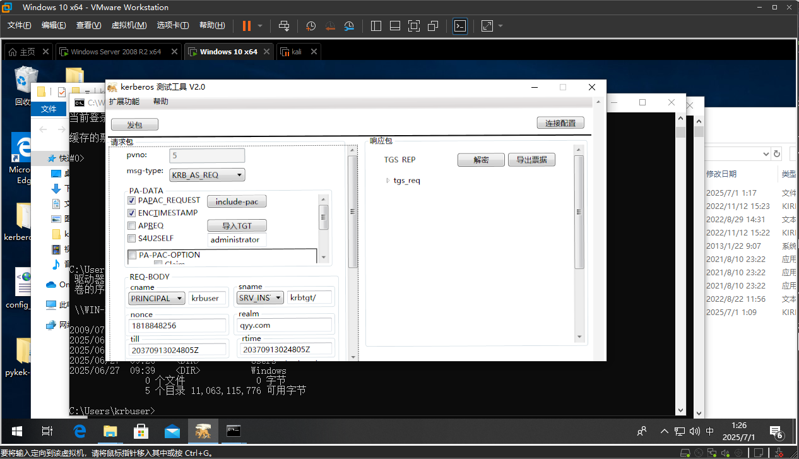The width and height of the screenshot is (799, 459).
Task: Switch to the kali VM tab
Action: (x=297, y=52)
